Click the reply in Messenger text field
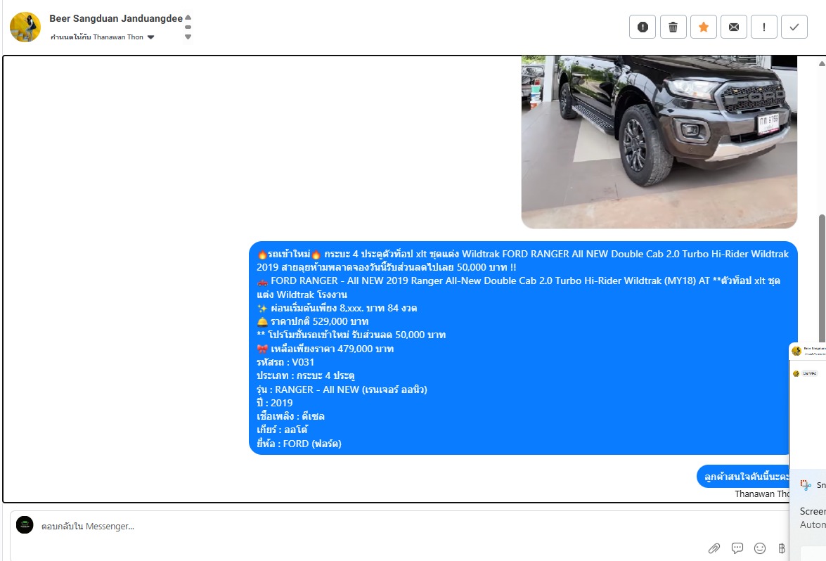Screen dimensions: 826x561 (x=351, y=526)
